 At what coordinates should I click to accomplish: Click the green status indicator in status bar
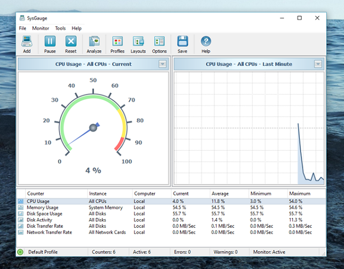[21, 252]
